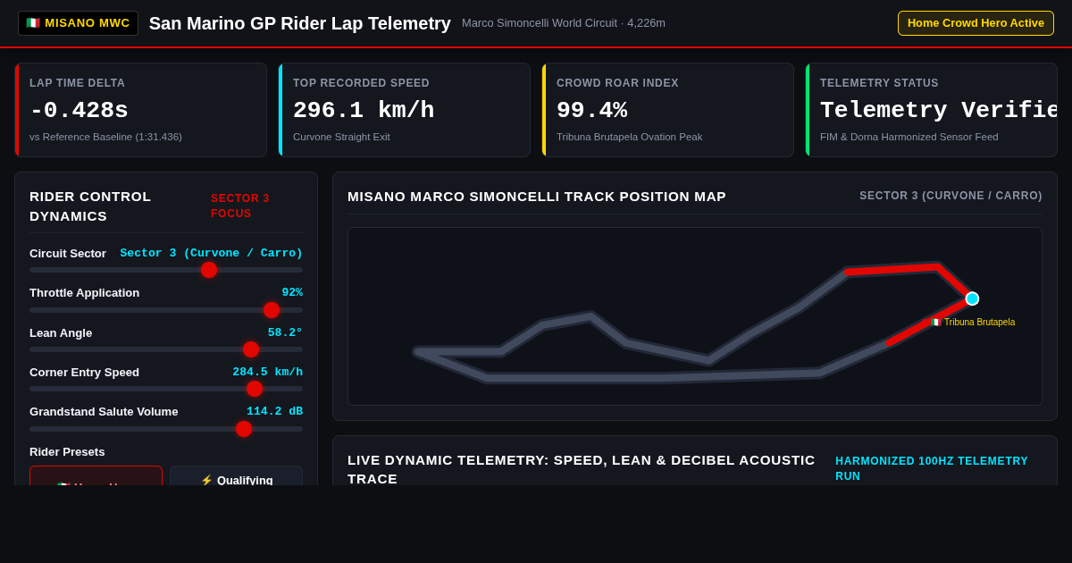1072x563 pixels.
Task: Click the Crowd Roar Index card
Action: click(x=667, y=110)
